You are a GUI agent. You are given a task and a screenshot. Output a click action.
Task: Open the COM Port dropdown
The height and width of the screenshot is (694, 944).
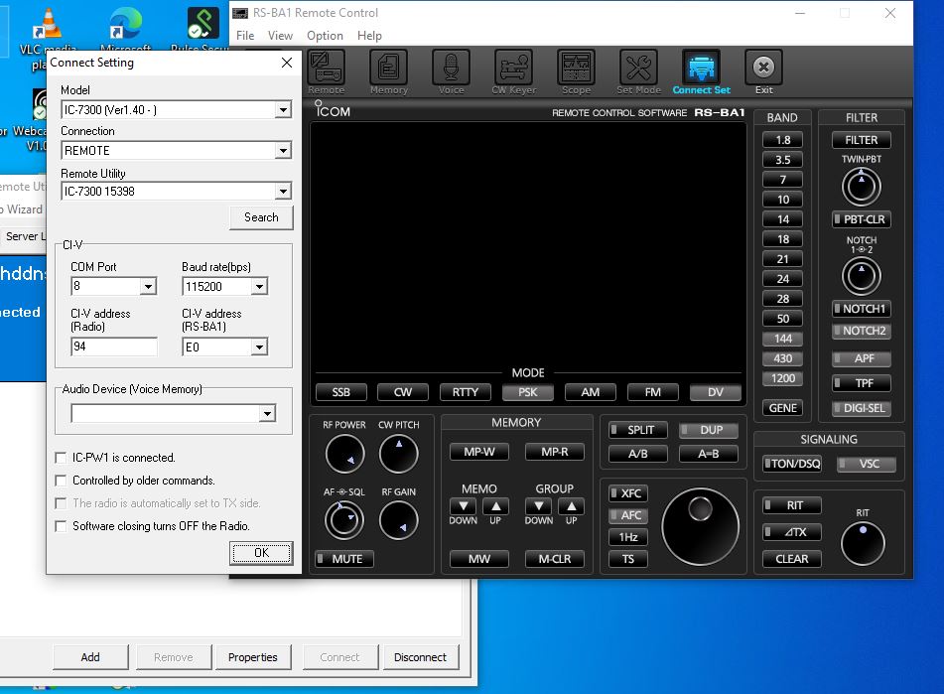tap(148, 287)
